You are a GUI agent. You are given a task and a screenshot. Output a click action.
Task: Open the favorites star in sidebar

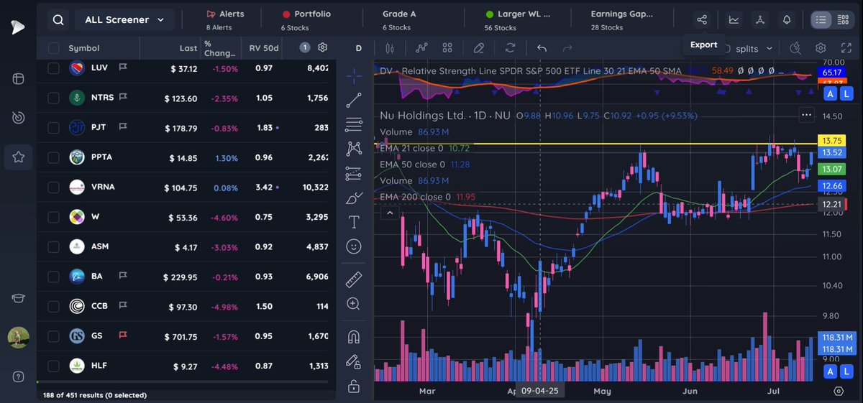click(18, 157)
